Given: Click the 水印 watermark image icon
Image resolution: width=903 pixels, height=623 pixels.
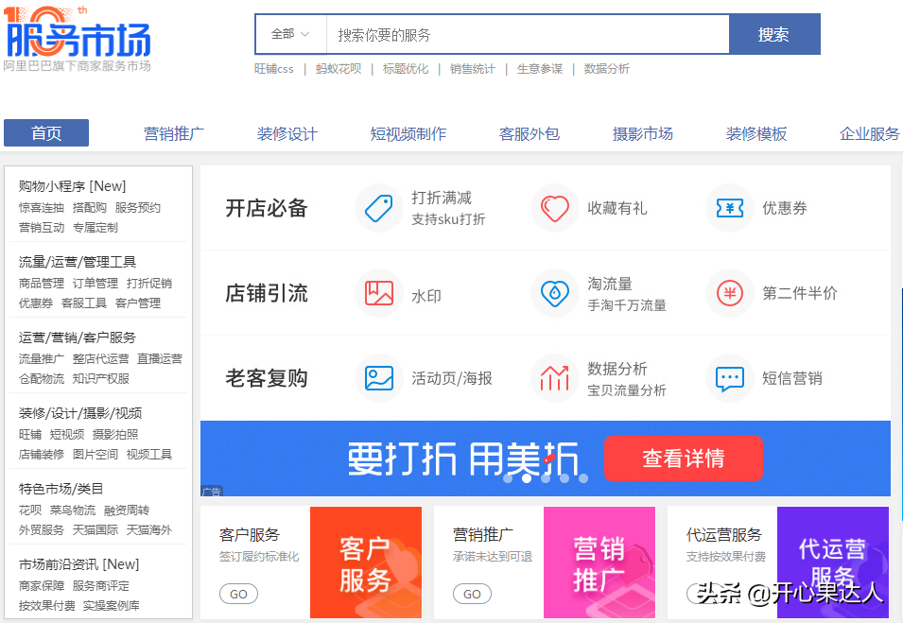Looking at the screenshot, I should coord(379,293).
